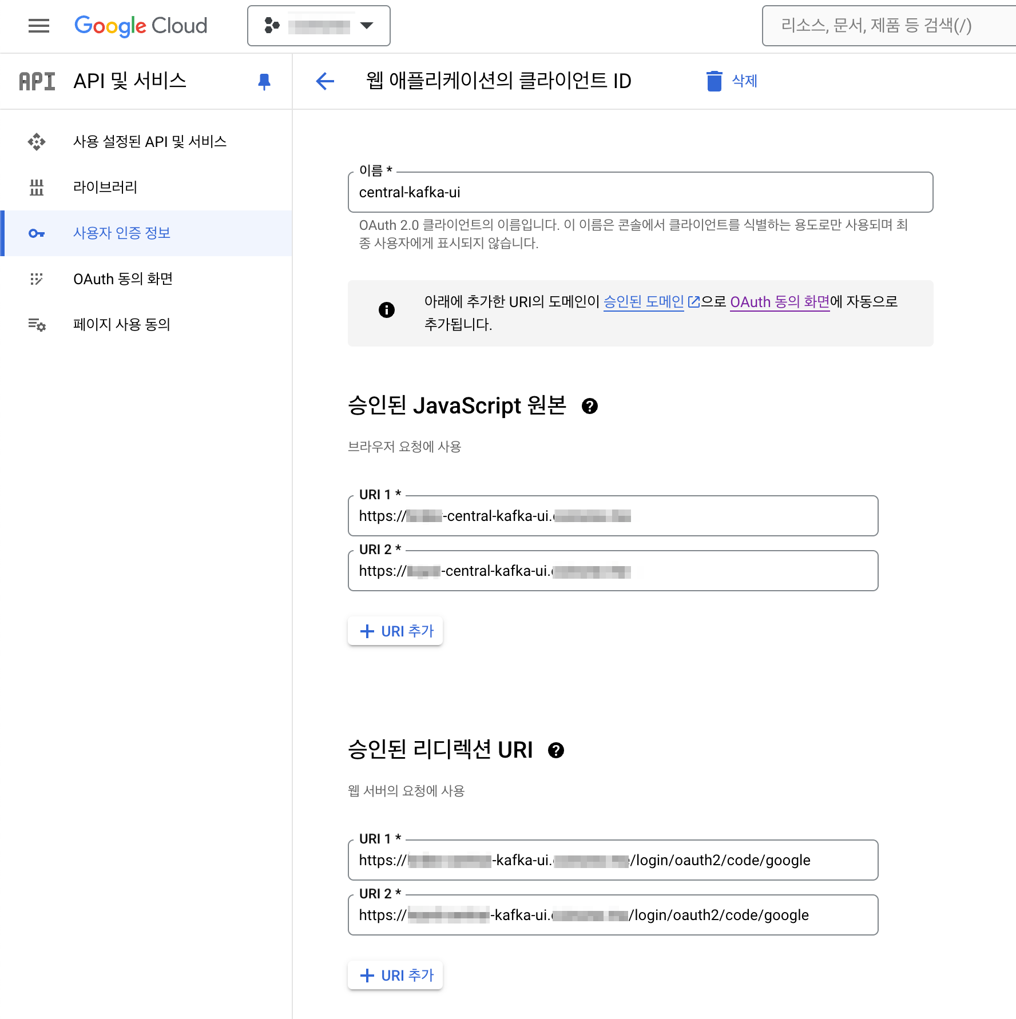Select 사용자 인증 정보 menu entry
The height and width of the screenshot is (1019, 1016).
[x=121, y=233]
